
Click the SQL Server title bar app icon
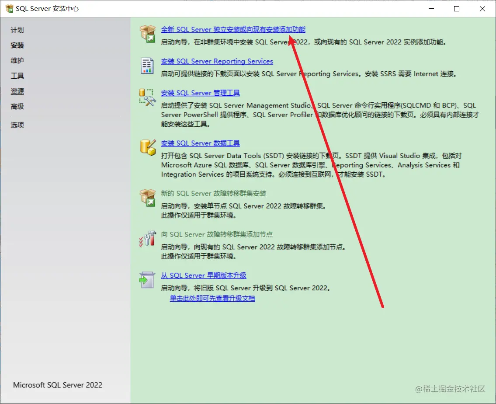click(9, 9)
